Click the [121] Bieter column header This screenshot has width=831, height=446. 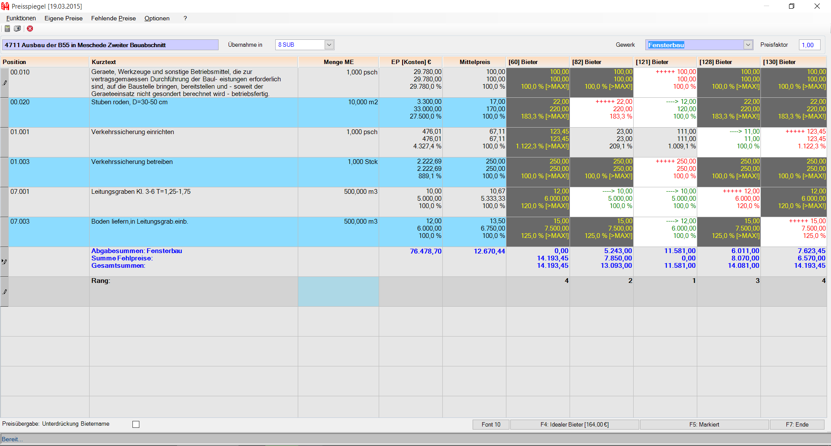pos(665,62)
